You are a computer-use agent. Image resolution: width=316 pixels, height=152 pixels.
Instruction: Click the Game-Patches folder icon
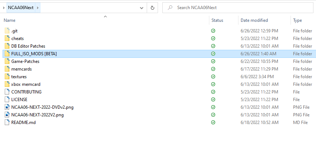click(7, 61)
